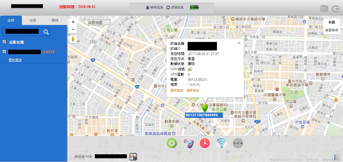Click 獲取地址 link in the info popup
The width and height of the screenshot is (343, 162).
tap(193, 91)
